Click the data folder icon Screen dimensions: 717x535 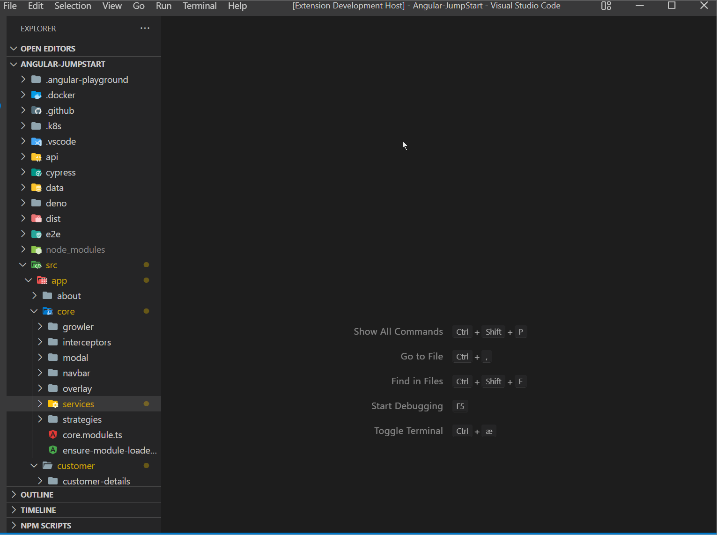(x=36, y=188)
